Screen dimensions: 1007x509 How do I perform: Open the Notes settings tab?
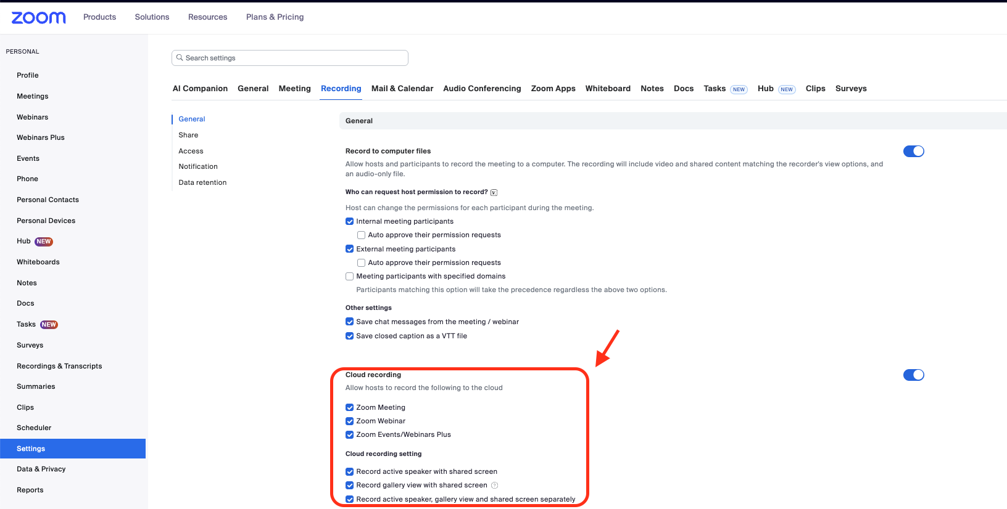point(652,89)
